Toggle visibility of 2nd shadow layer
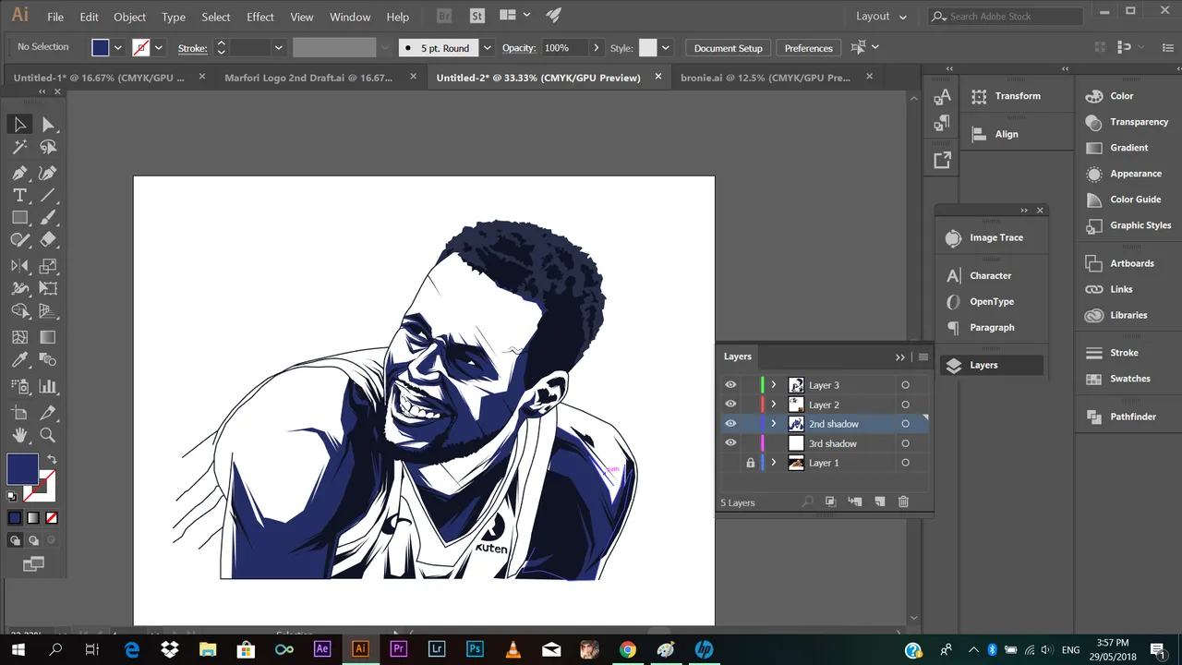This screenshot has height=665, width=1182. 730,424
